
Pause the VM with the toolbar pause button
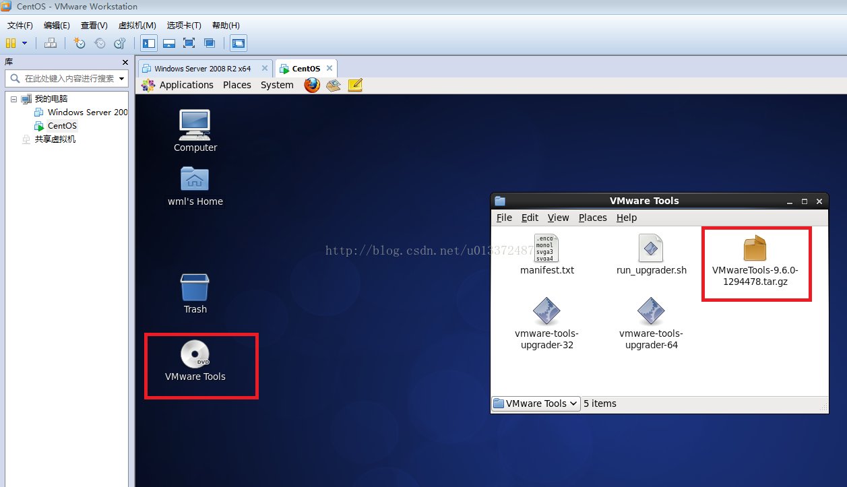click(11, 43)
